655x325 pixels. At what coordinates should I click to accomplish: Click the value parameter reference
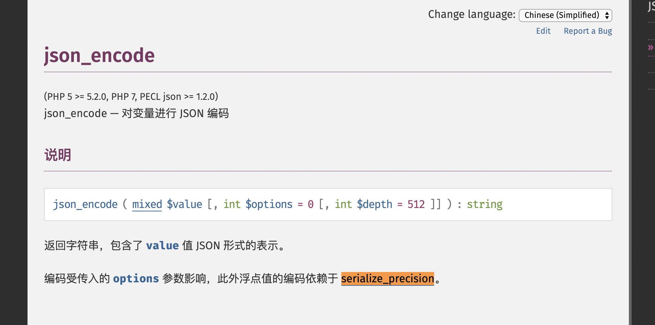coord(162,245)
